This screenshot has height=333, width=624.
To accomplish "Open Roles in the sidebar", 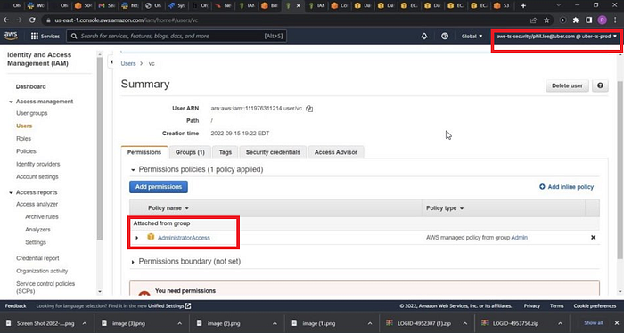I will click(x=23, y=139).
